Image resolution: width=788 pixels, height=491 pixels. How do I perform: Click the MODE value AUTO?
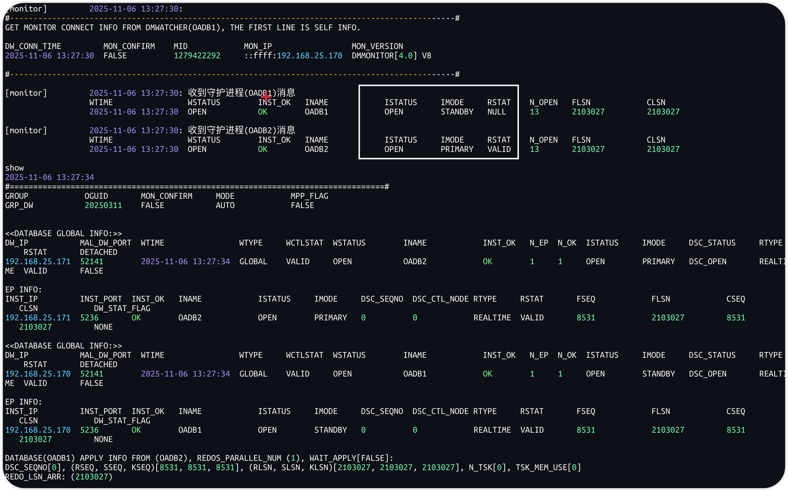coord(225,206)
